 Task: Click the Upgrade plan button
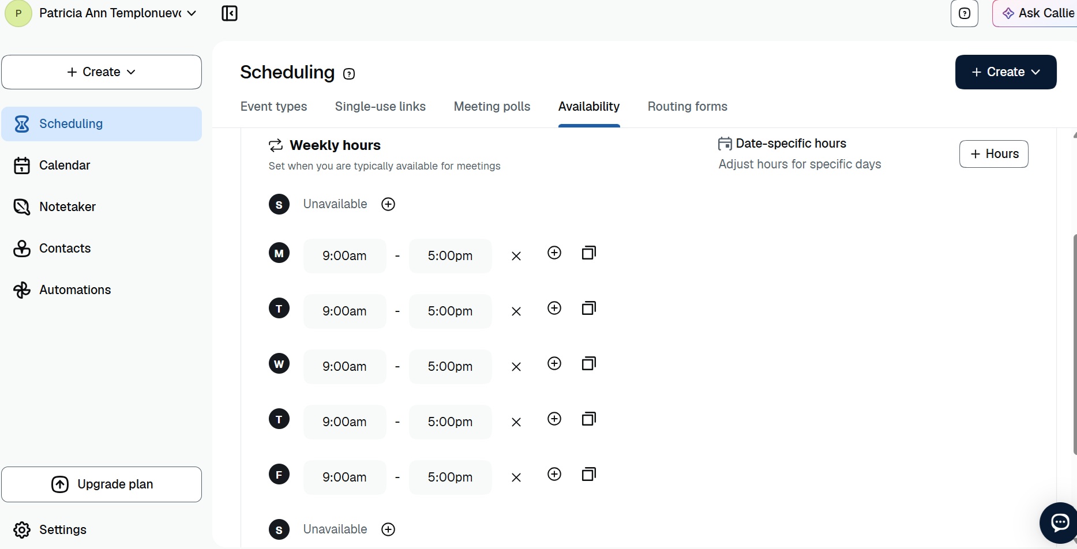102,484
